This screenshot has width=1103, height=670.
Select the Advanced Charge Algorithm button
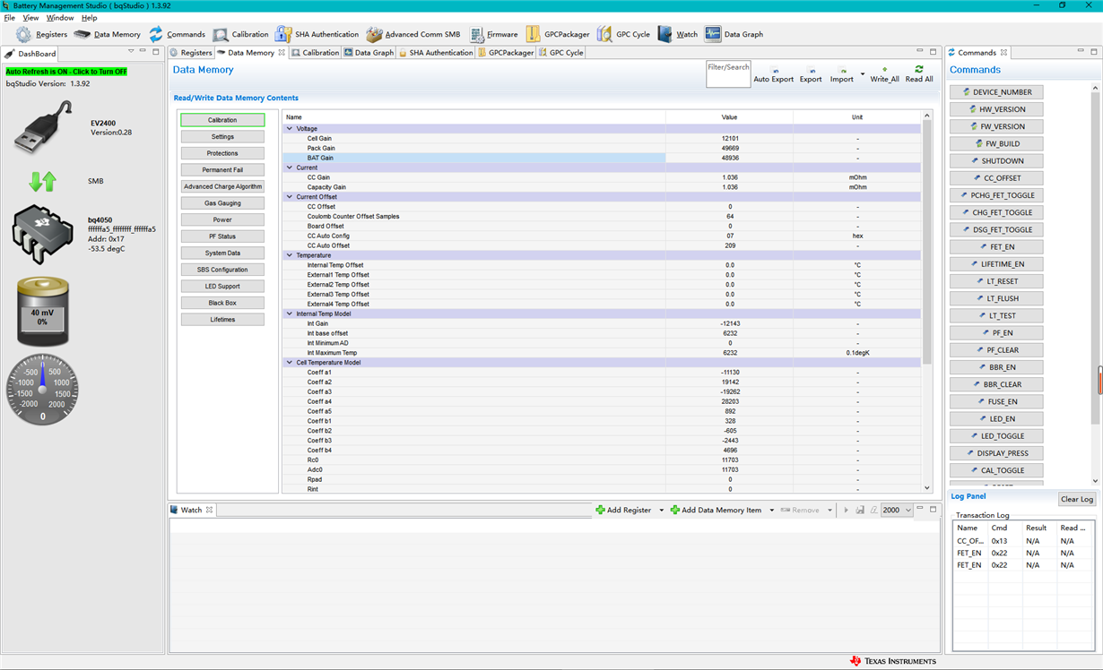[x=222, y=186]
